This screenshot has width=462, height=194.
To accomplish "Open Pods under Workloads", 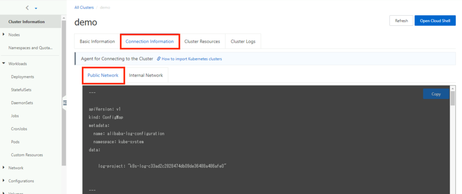I will tap(15, 142).
